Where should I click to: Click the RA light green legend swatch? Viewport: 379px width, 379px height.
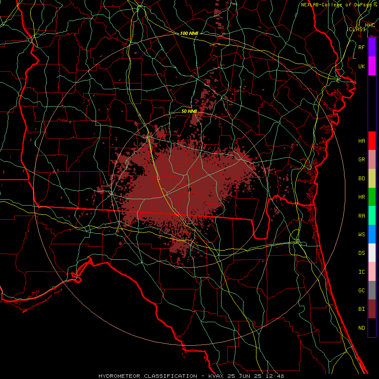(x=372, y=216)
